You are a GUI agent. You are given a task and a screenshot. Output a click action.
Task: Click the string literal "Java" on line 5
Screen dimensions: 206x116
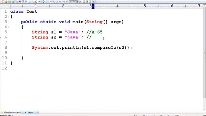coord(72,32)
